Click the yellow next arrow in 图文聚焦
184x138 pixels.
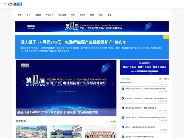pyautogui.click(x=113, y=122)
